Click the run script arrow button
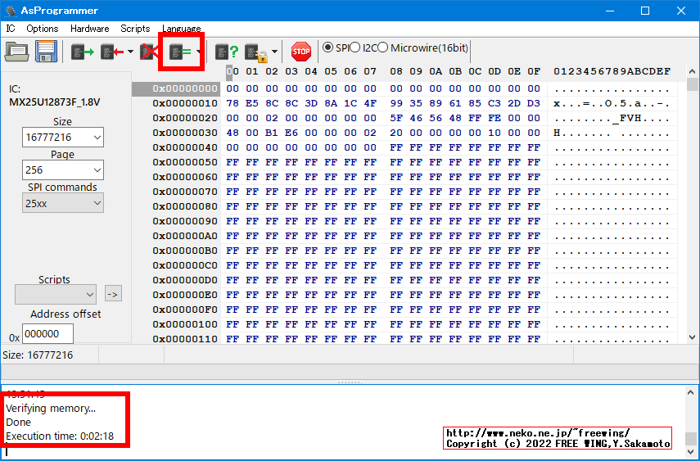 [114, 294]
